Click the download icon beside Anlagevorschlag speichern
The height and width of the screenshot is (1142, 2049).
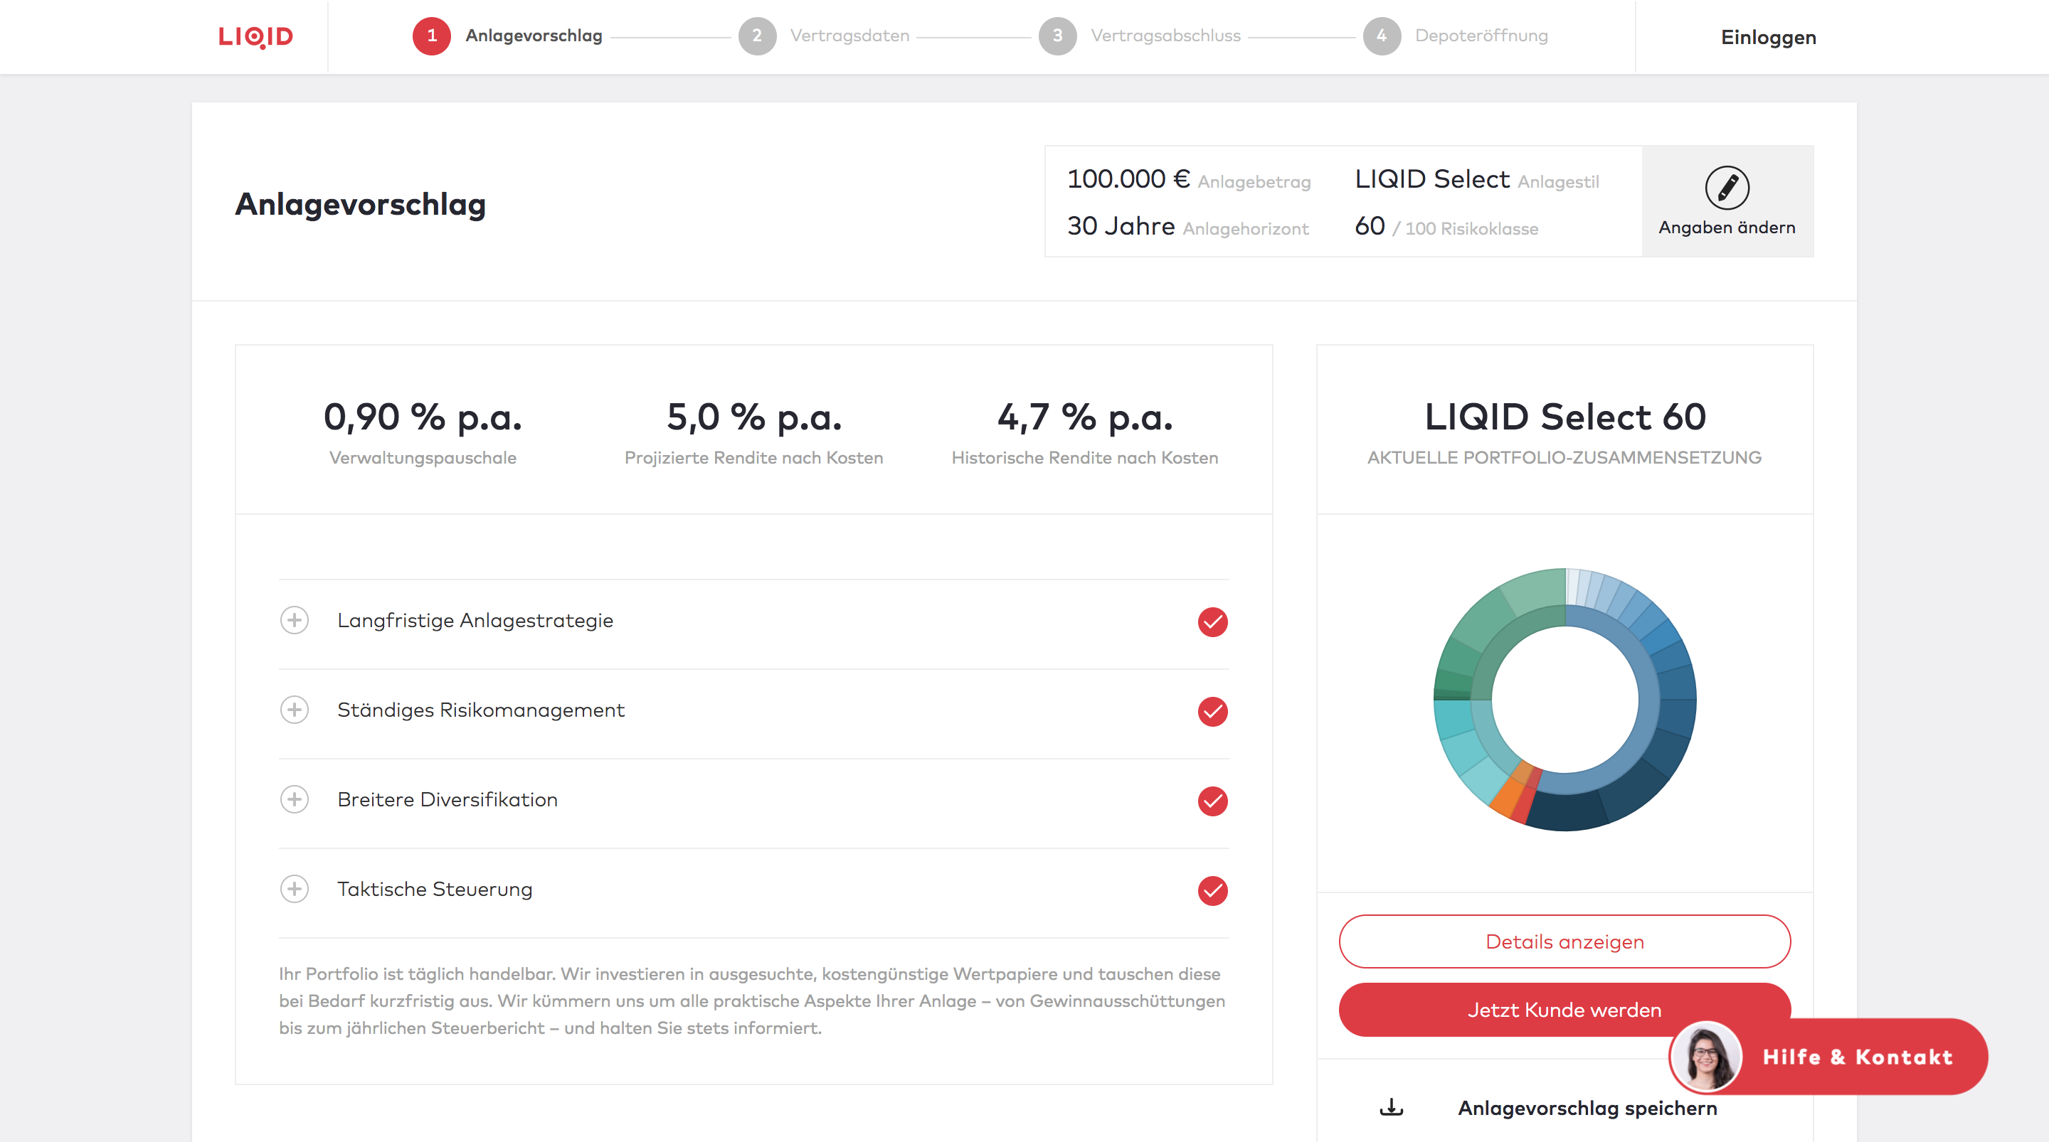pyautogui.click(x=1391, y=1107)
